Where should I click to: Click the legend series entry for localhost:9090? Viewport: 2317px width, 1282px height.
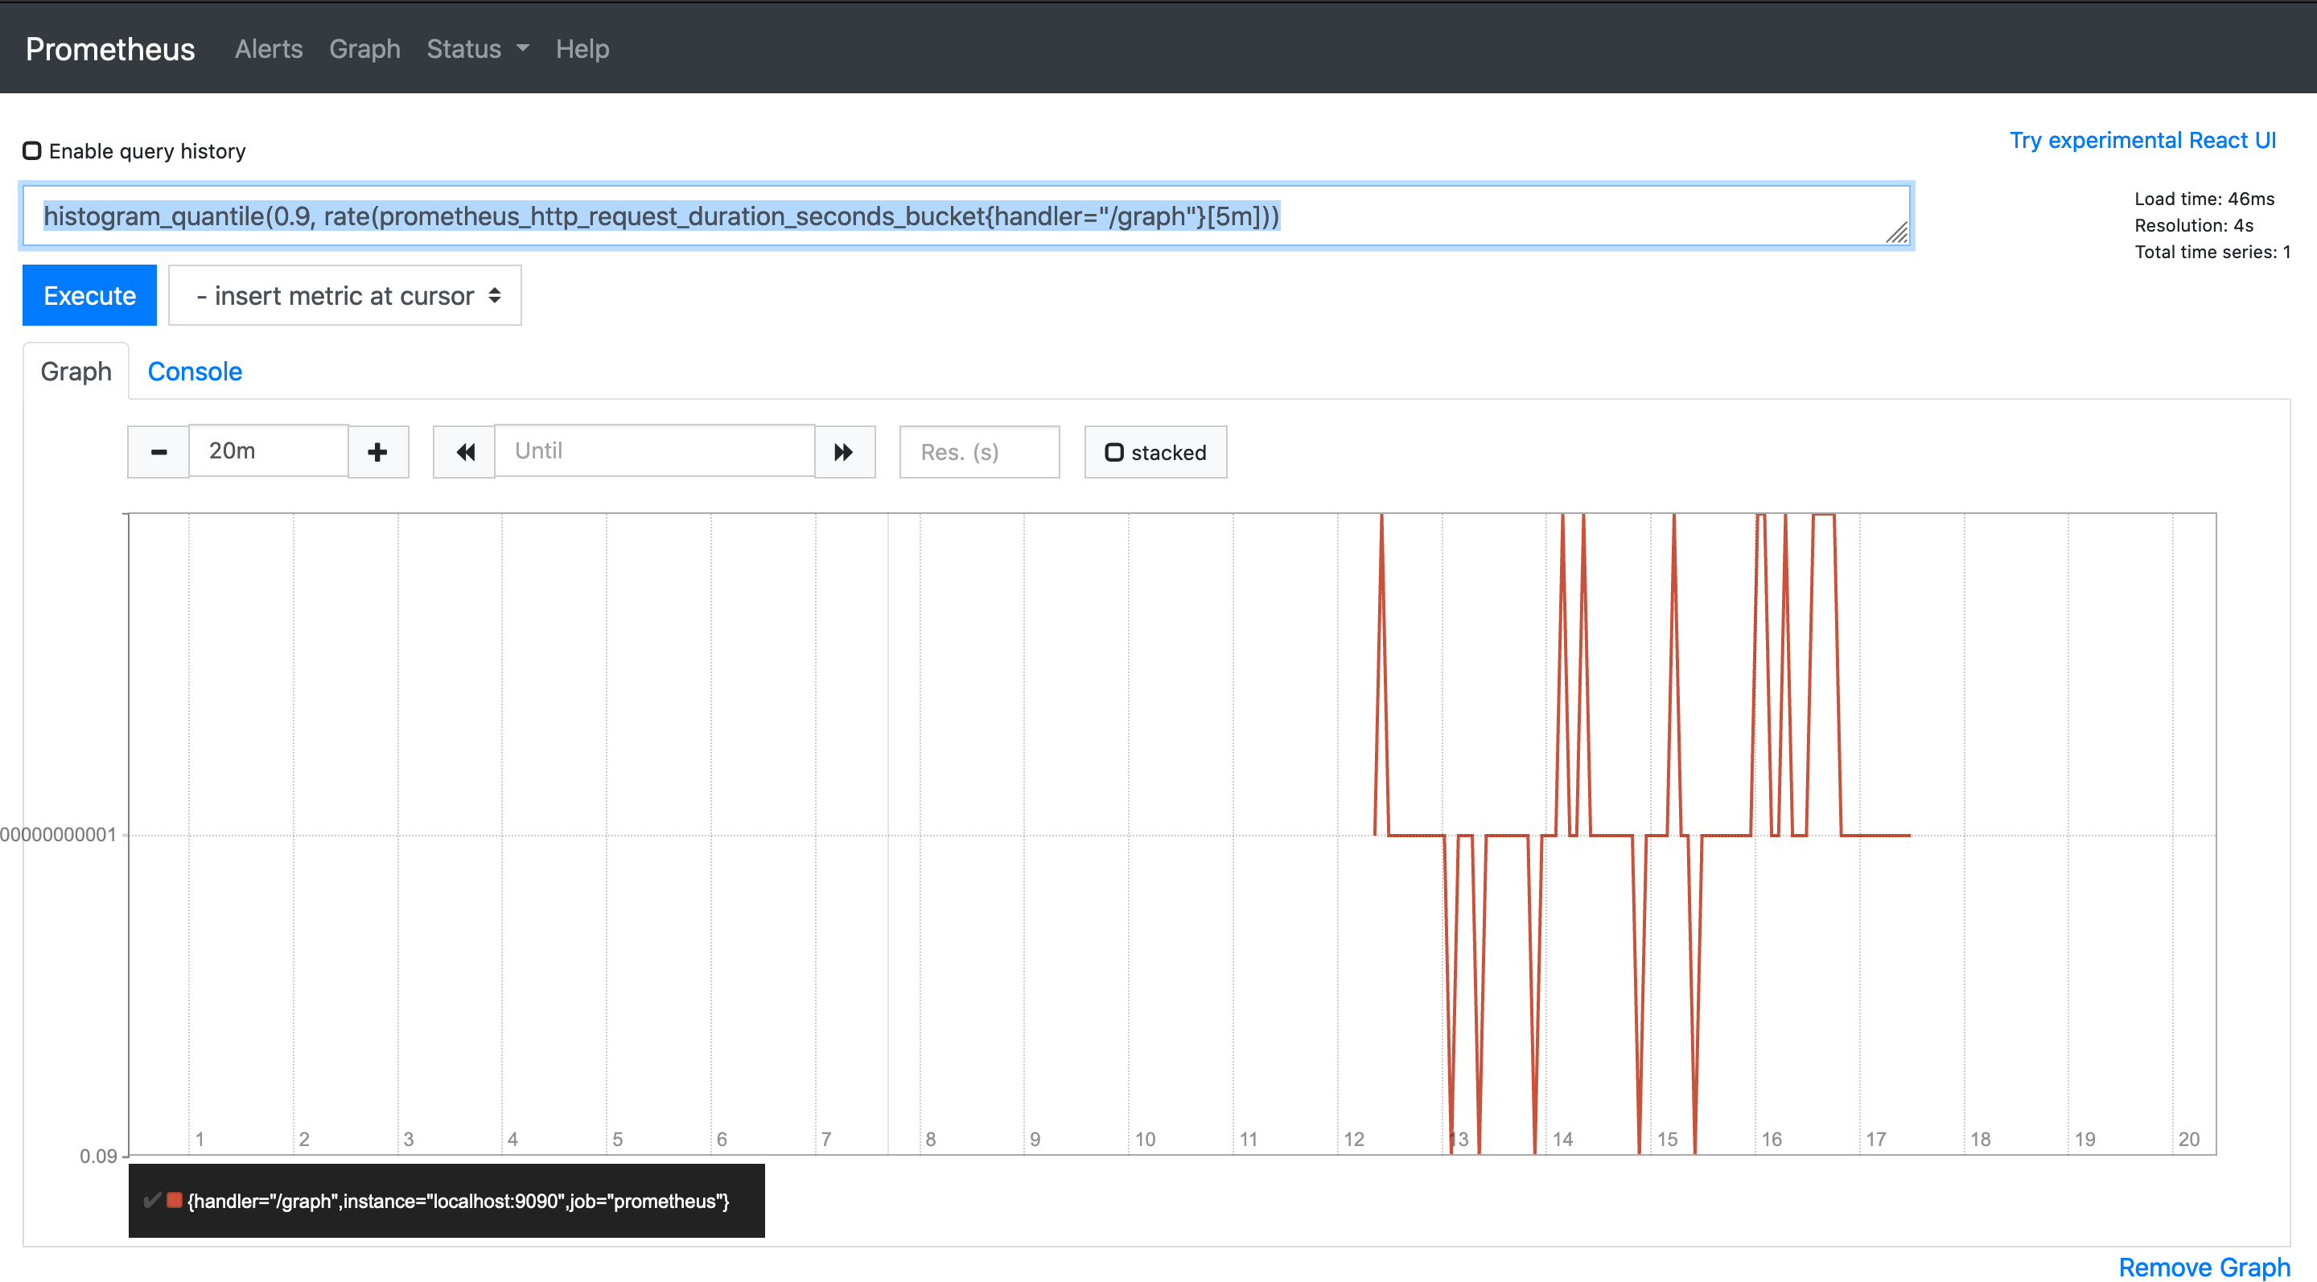pyautogui.click(x=458, y=1201)
